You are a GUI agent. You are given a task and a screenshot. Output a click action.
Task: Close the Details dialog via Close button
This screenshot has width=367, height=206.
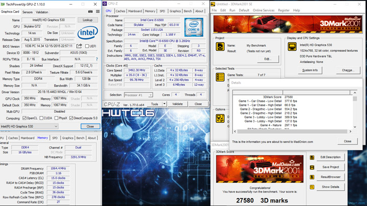tap(348, 141)
